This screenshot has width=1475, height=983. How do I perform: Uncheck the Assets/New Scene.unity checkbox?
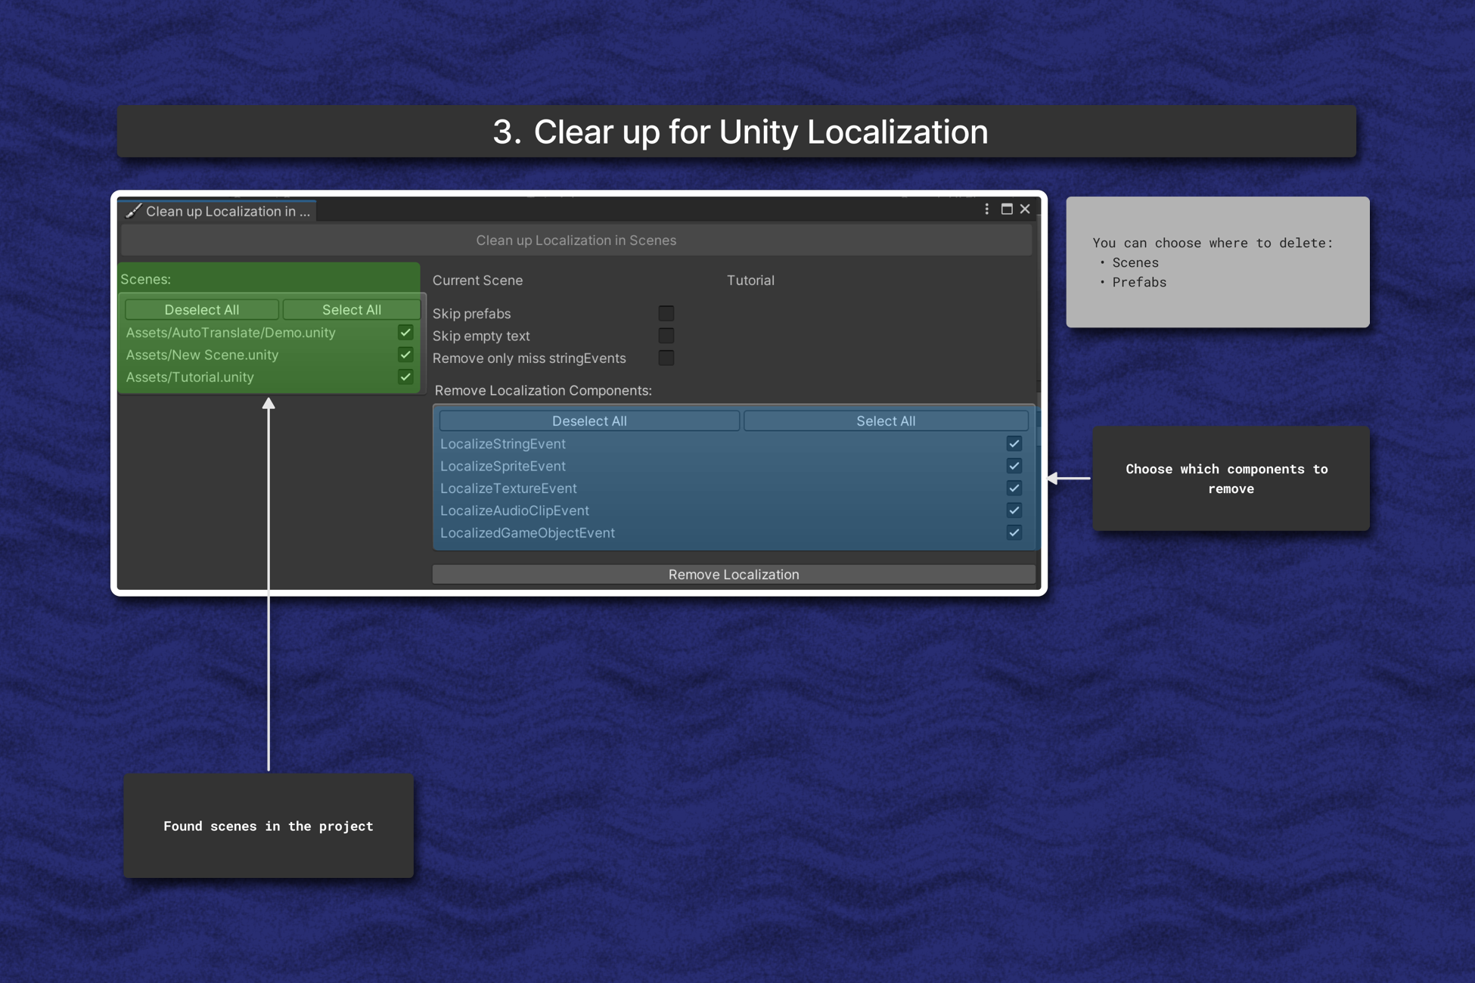[x=405, y=355]
